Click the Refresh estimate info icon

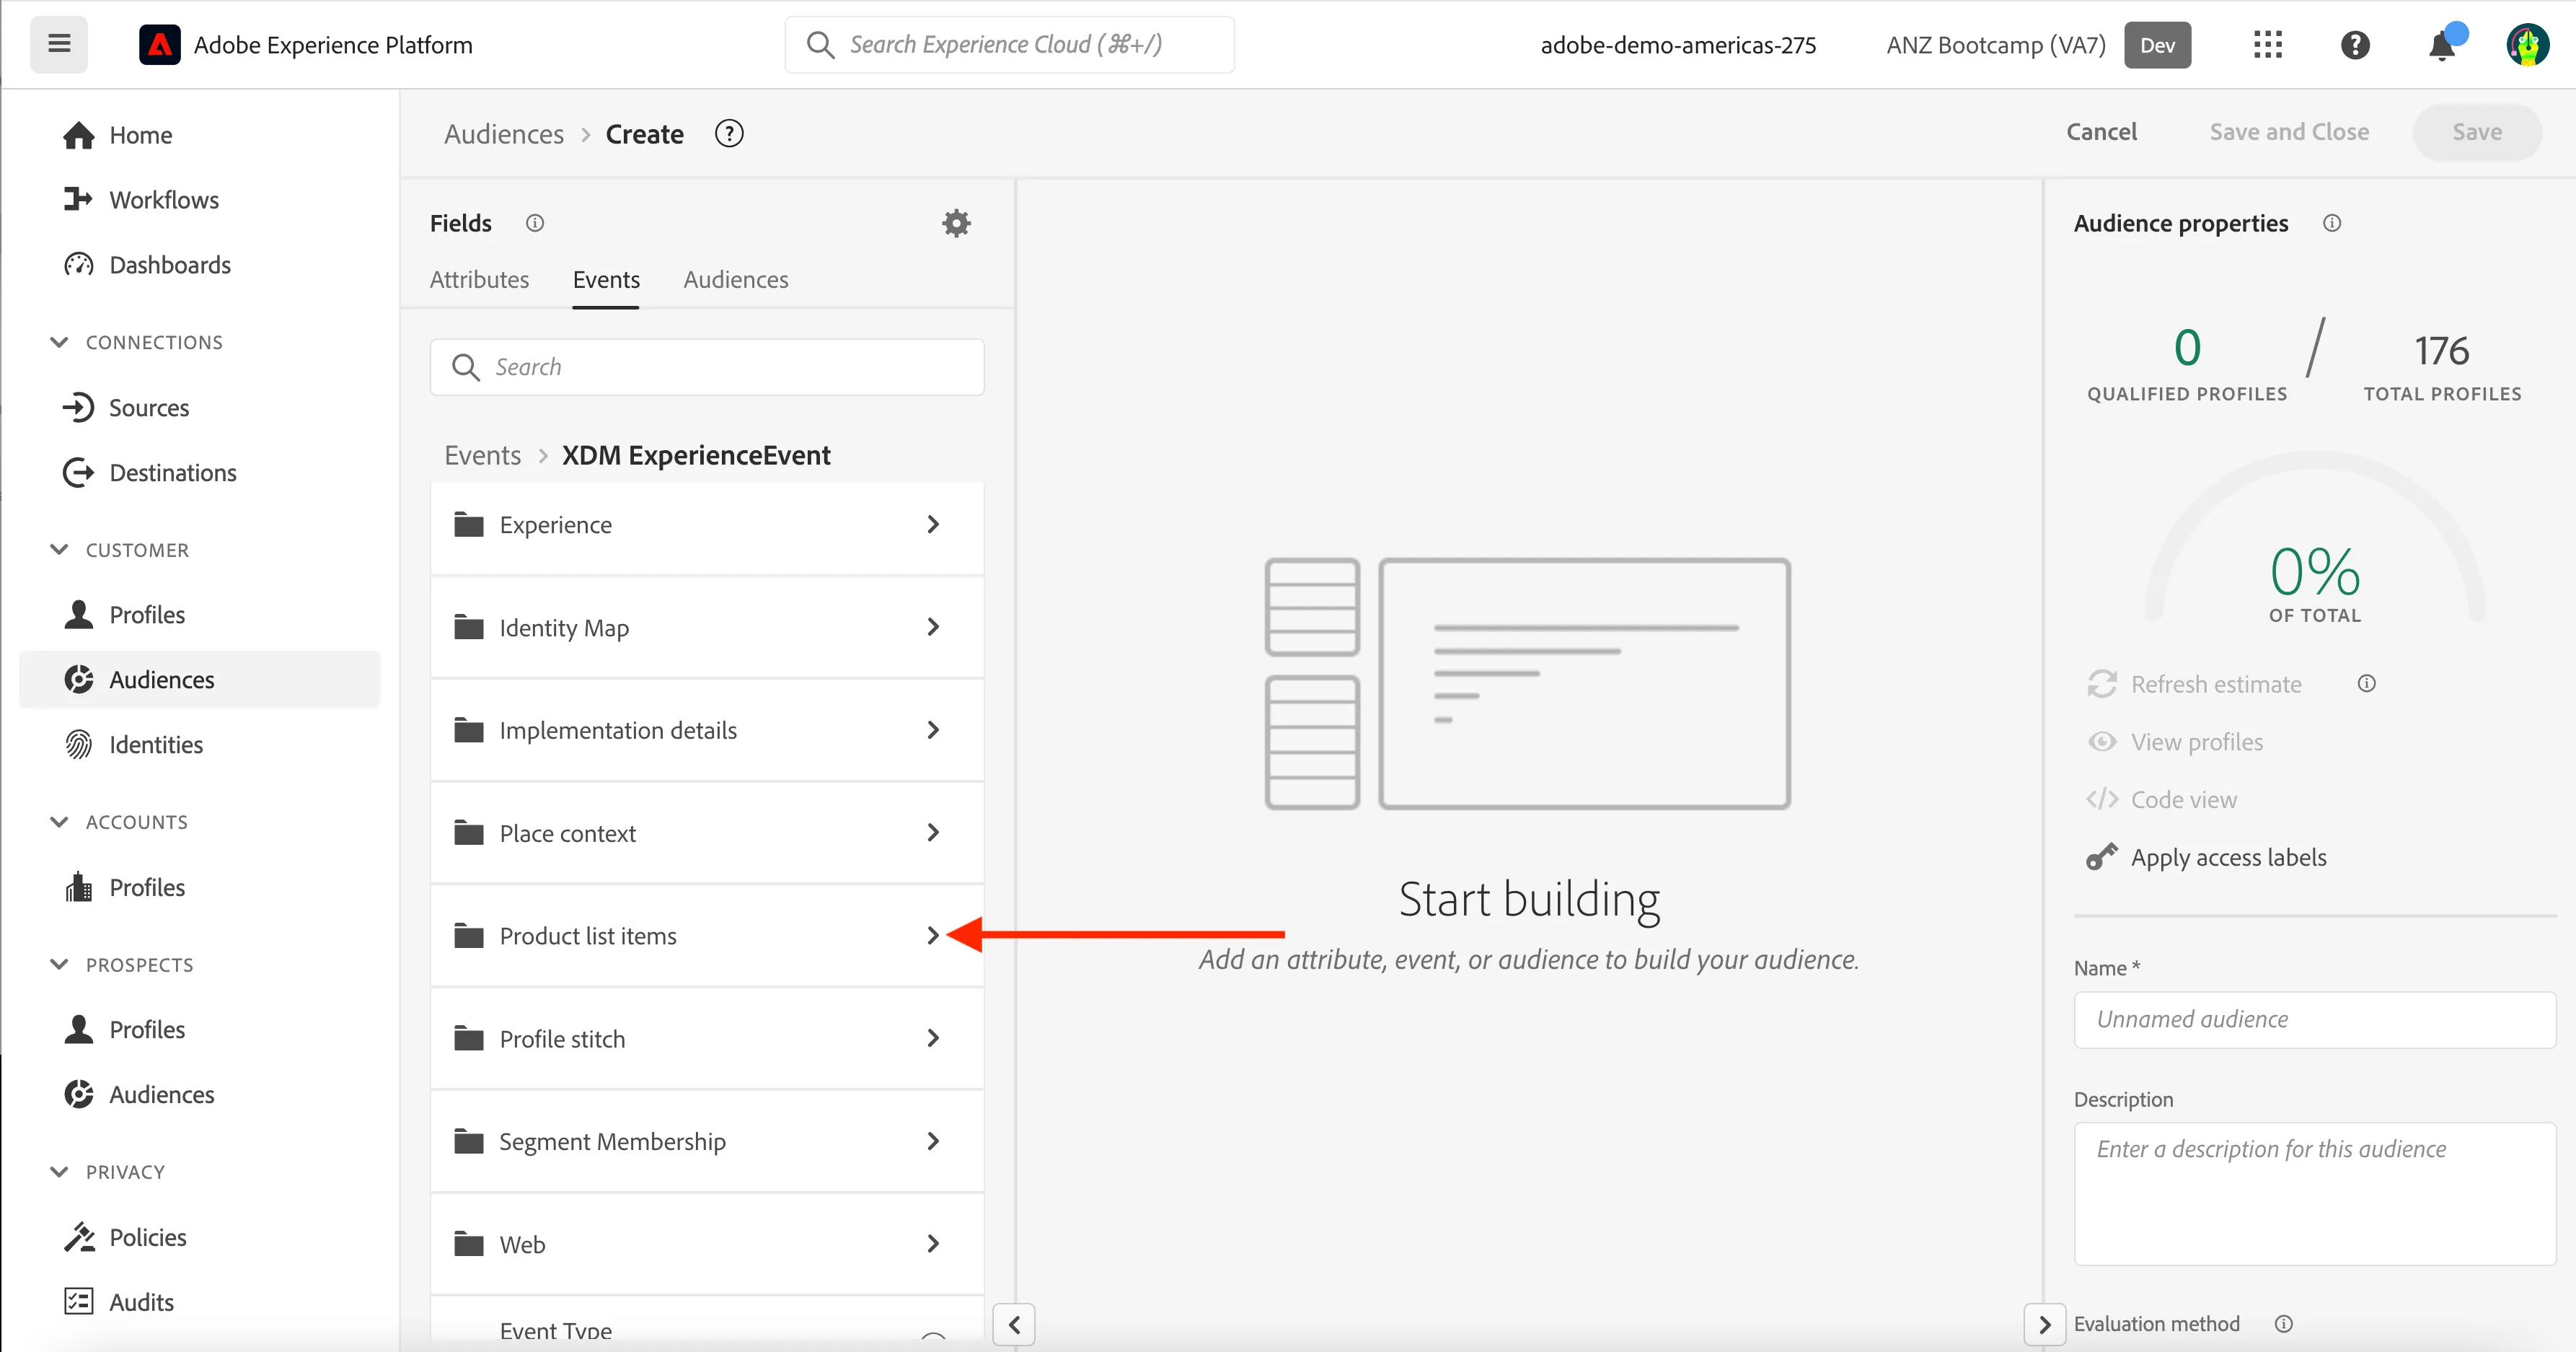click(x=2366, y=683)
